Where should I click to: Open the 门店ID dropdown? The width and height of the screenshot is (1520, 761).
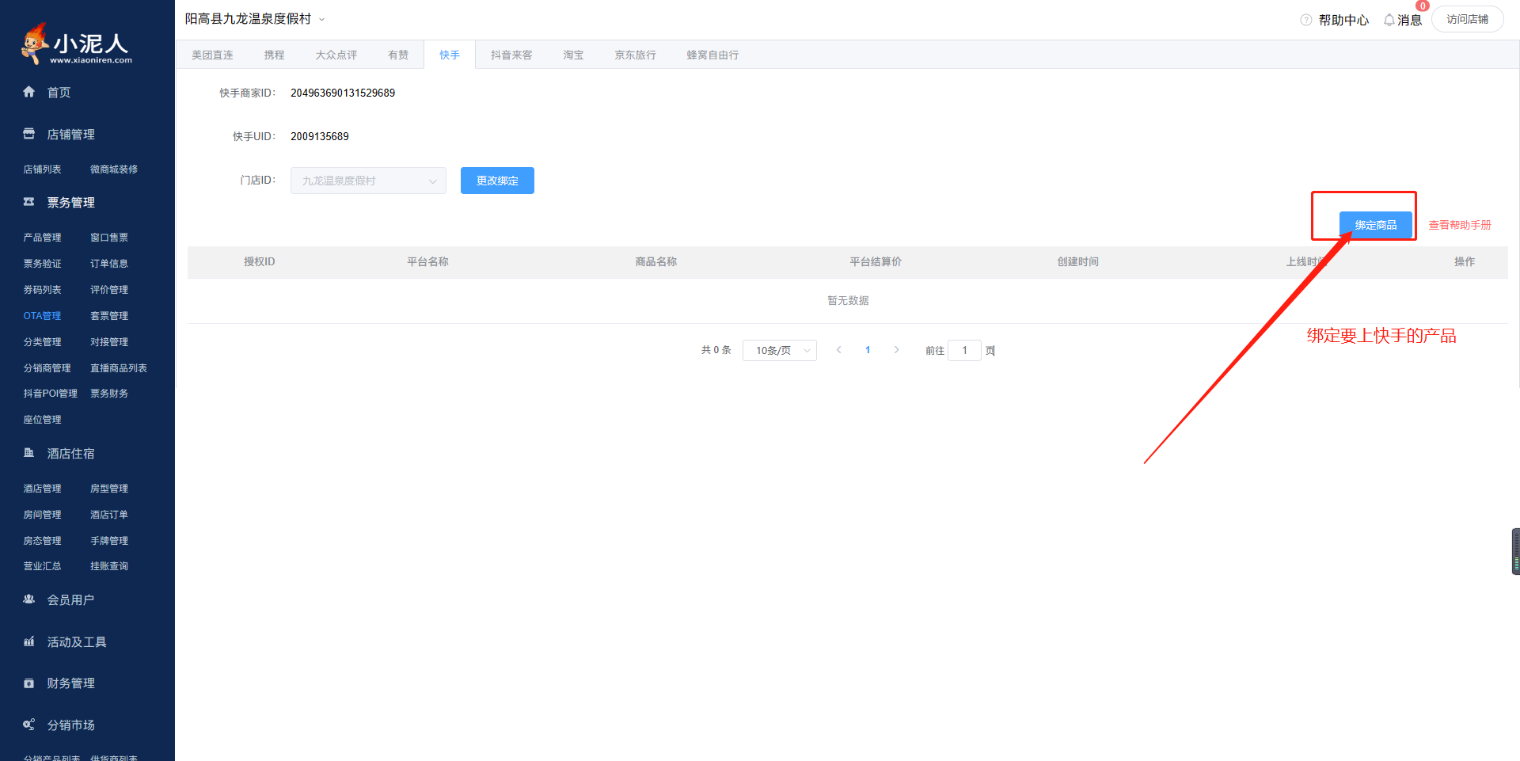[368, 181]
